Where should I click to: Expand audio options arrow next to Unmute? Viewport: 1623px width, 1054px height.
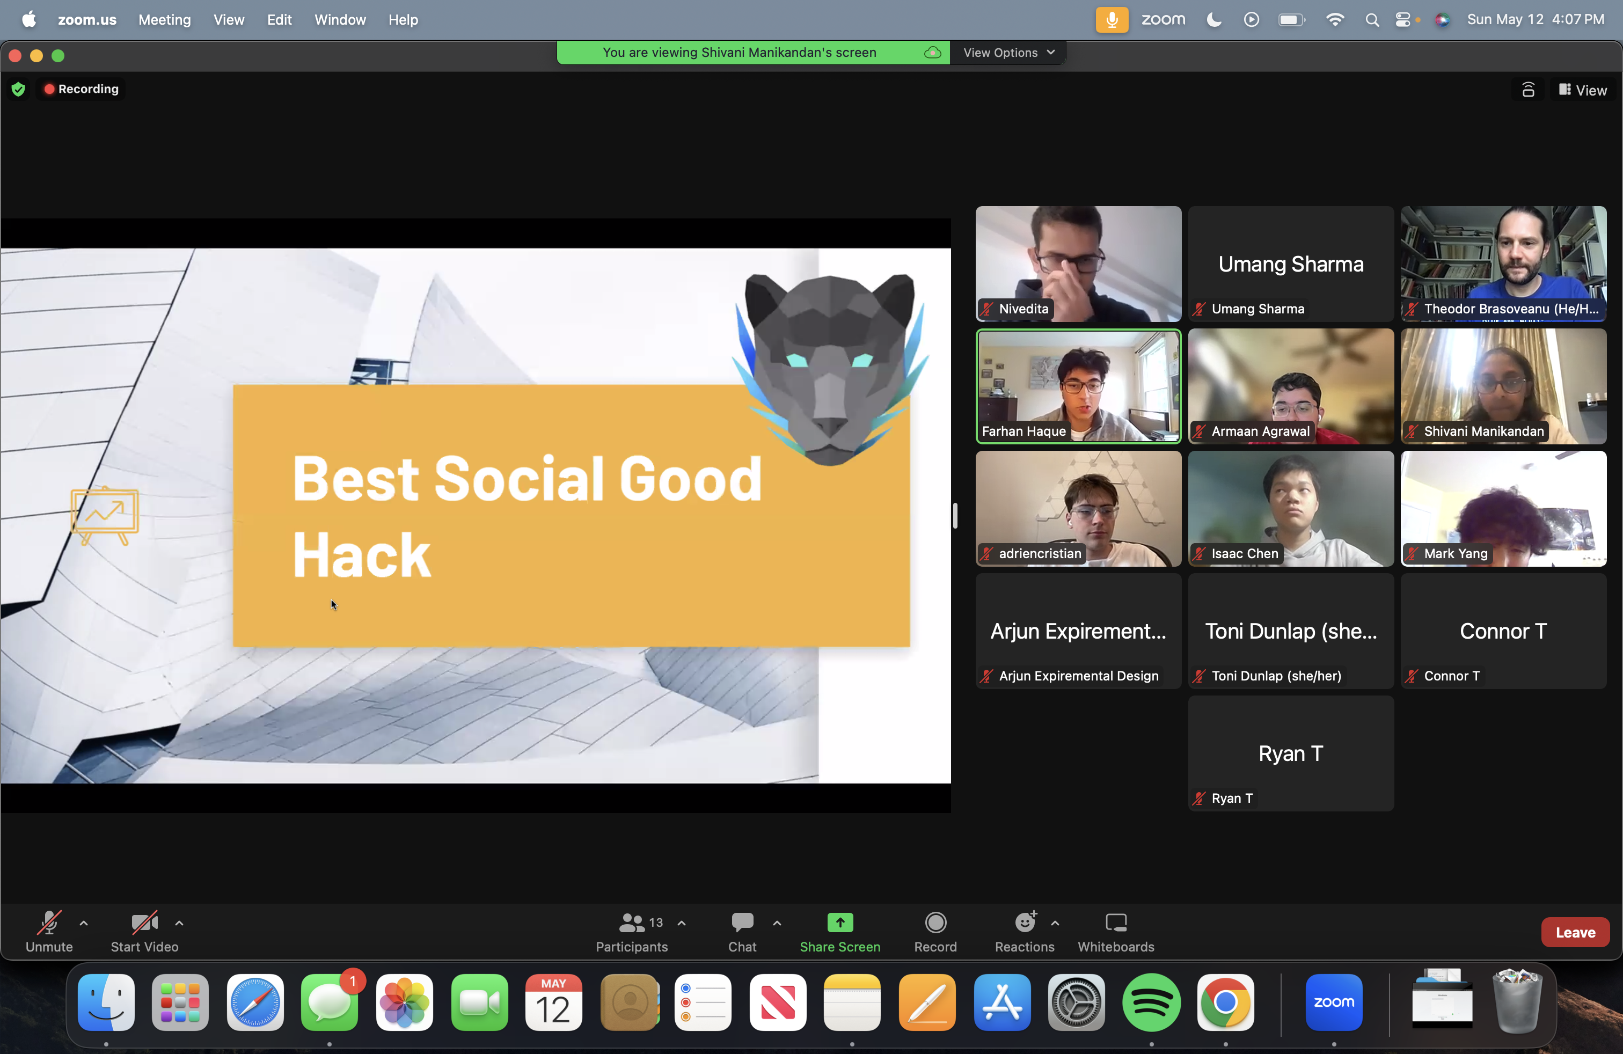[84, 923]
